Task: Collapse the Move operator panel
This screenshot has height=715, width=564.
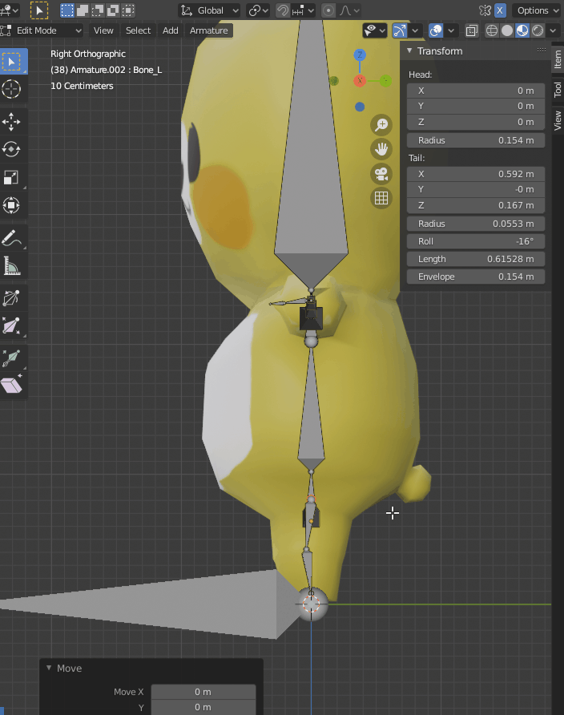Action: (x=49, y=668)
